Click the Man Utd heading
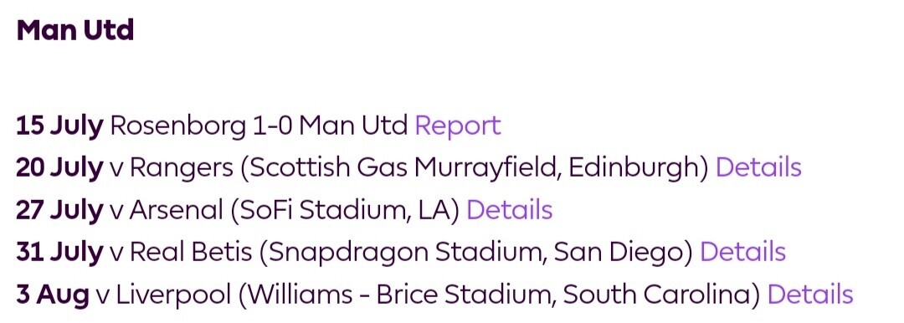This screenshot has width=904, height=323. point(75,30)
